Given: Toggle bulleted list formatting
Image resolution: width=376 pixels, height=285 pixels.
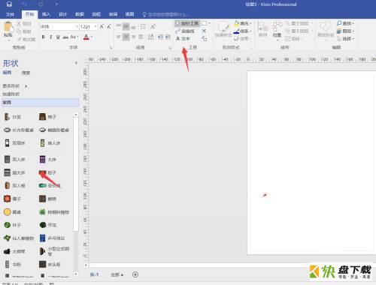Looking at the screenshot, I should (143, 26).
